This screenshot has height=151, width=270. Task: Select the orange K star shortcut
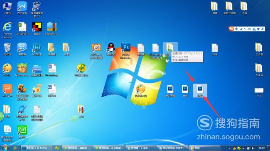point(37,91)
